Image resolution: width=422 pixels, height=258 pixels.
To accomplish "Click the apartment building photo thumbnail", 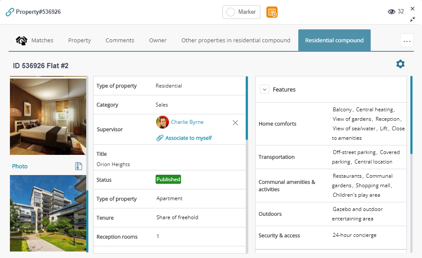I will point(48,214).
